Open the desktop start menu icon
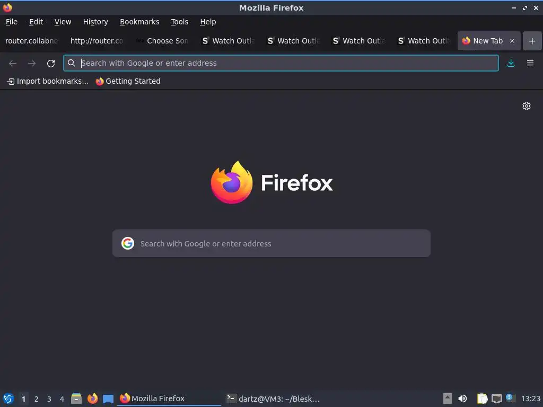The image size is (543, 407). pos(8,399)
